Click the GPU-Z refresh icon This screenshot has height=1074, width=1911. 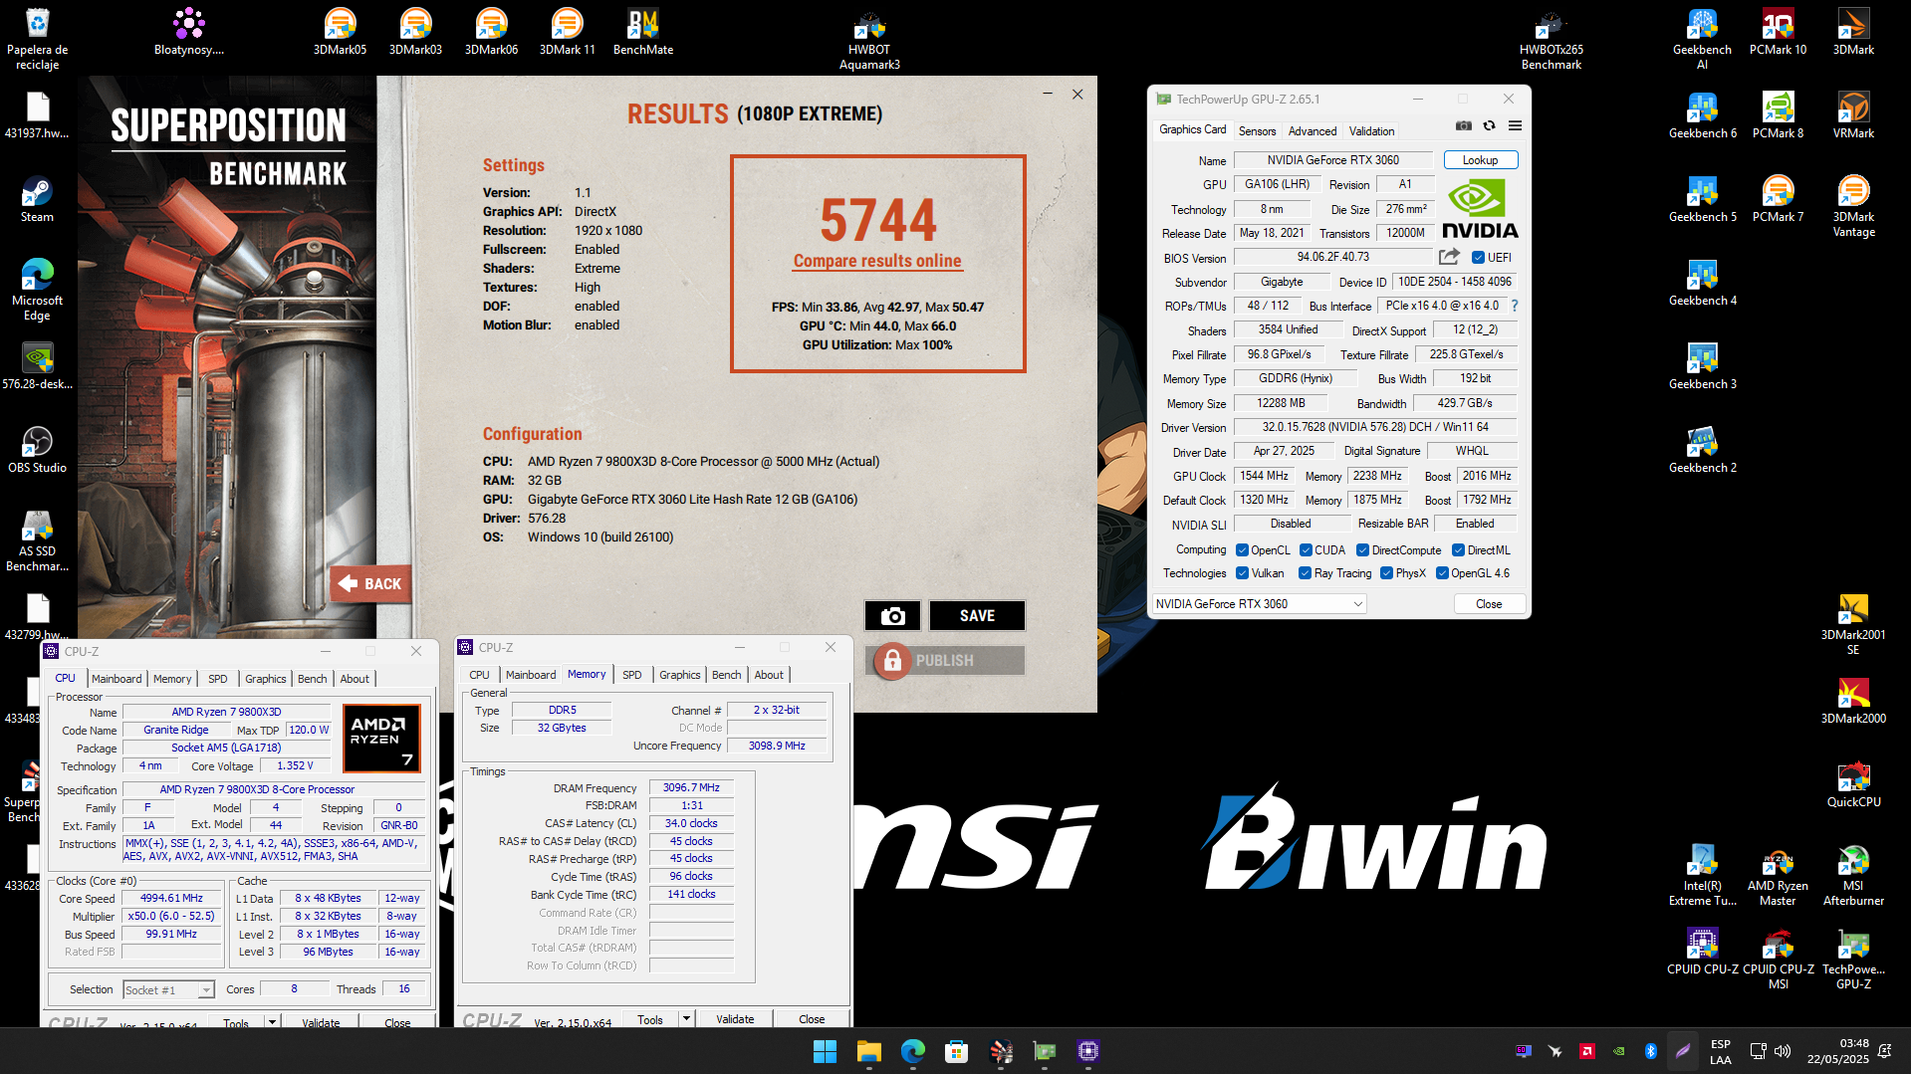coord(1489,126)
